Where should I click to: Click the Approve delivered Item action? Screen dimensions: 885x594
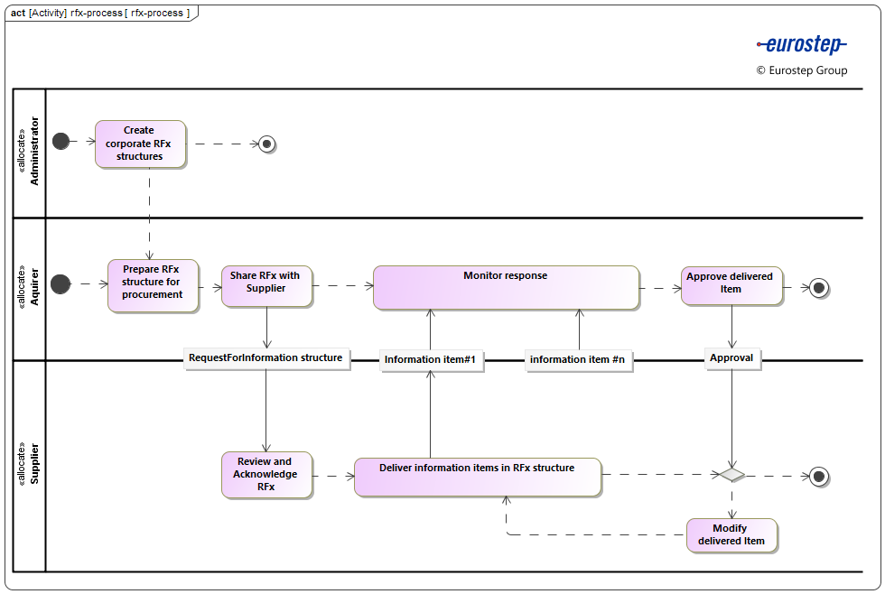click(x=731, y=284)
